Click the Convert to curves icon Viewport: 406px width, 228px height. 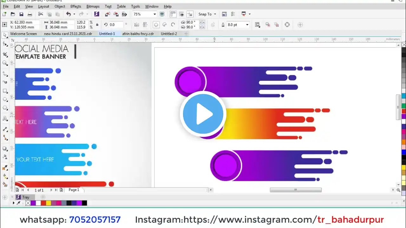(287, 25)
